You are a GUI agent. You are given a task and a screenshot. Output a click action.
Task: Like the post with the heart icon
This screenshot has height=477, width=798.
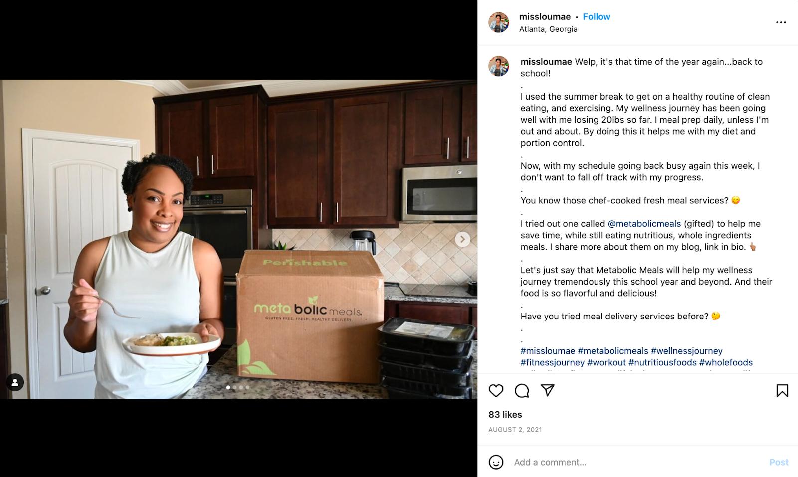click(x=496, y=391)
